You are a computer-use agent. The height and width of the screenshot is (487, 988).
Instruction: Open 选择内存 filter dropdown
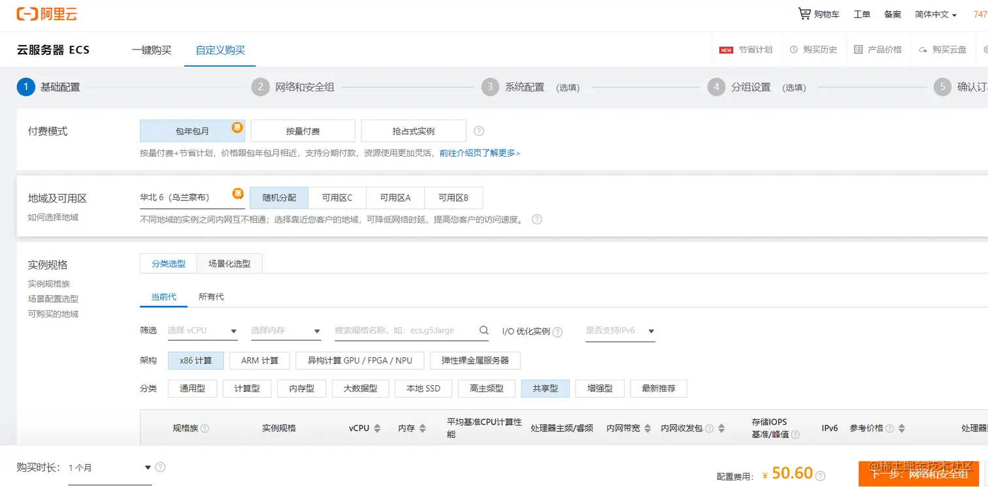(x=286, y=331)
